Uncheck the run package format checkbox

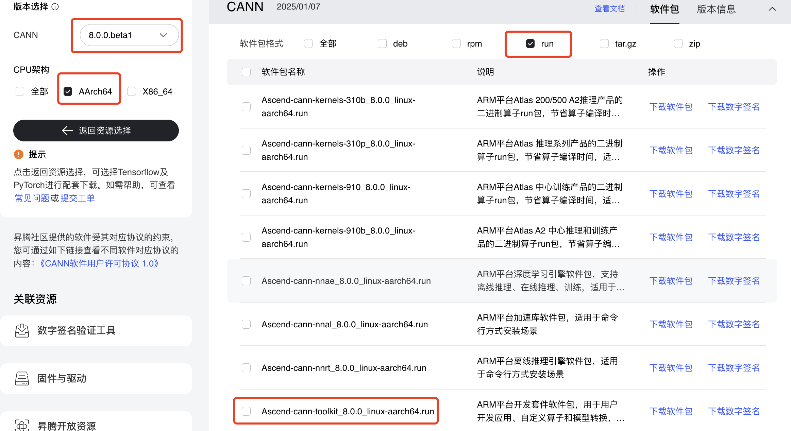pos(530,44)
